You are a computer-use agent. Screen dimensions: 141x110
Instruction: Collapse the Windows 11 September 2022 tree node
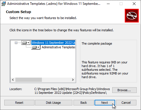16,43
